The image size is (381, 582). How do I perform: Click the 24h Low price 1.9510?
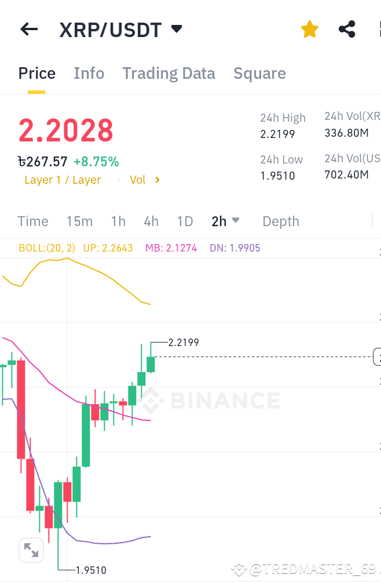coord(274,175)
